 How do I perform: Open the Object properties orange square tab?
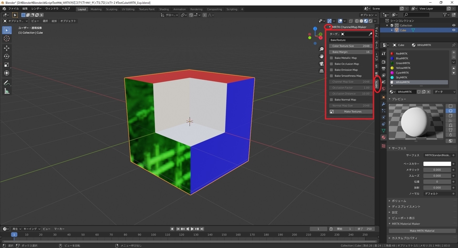384,97
